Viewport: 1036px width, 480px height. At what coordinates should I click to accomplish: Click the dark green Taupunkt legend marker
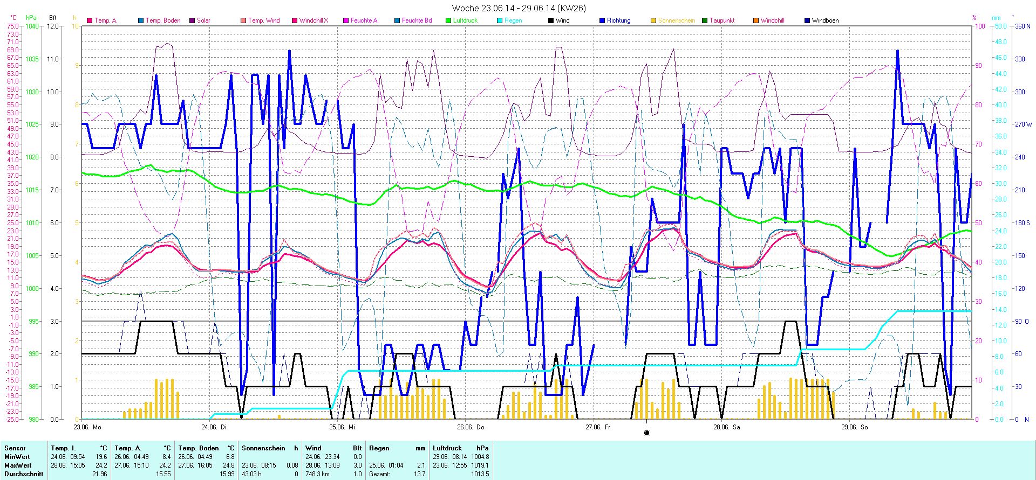click(705, 20)
